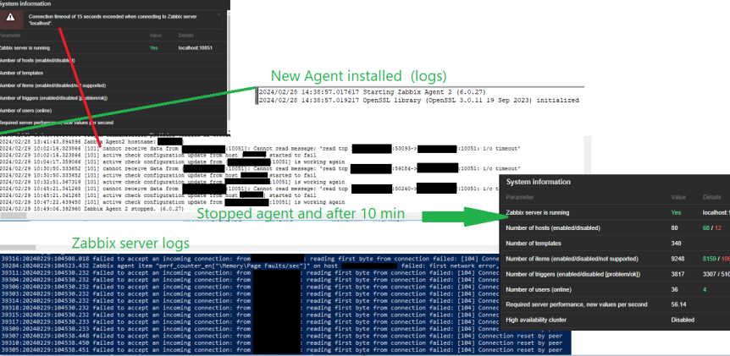Select the 'Connection timeout of 15 seconds exceeded' message text
Image resolution: width=730 pixels, height=356 pixels.
click(112, 19)
